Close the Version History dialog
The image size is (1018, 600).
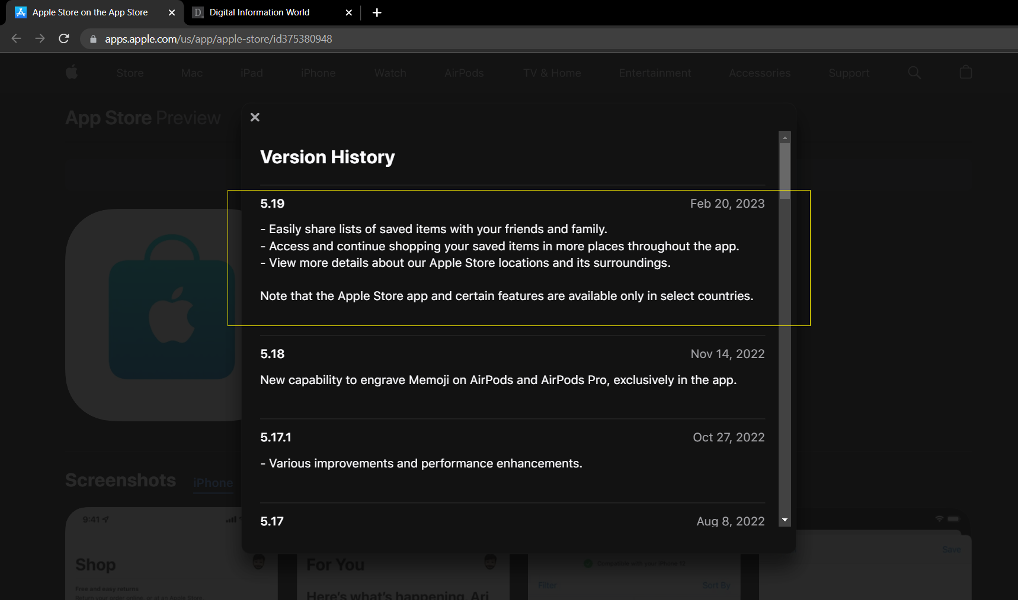[x=255, y=117]
